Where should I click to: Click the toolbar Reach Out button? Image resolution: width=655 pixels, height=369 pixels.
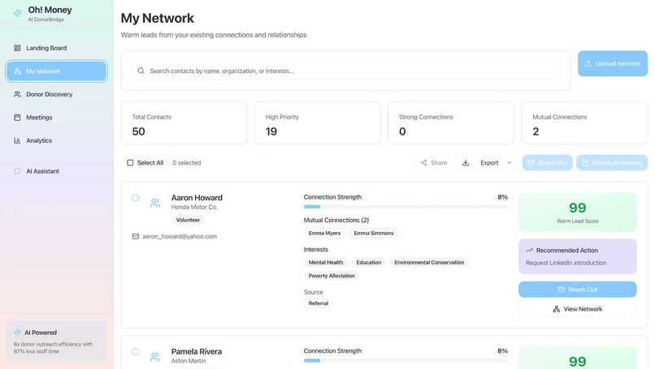[547, 163]
